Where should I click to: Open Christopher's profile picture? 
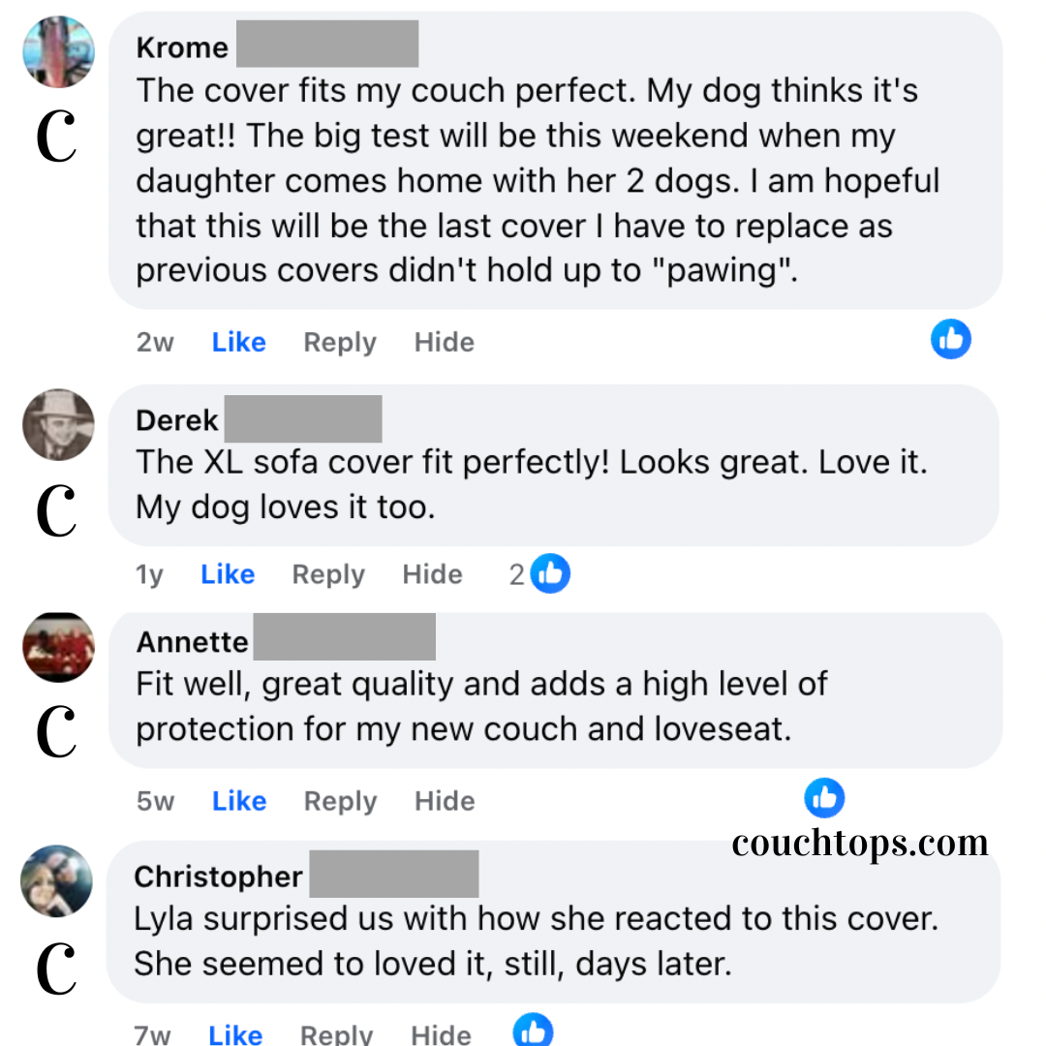pyautogui.click(x=57, y=880)
